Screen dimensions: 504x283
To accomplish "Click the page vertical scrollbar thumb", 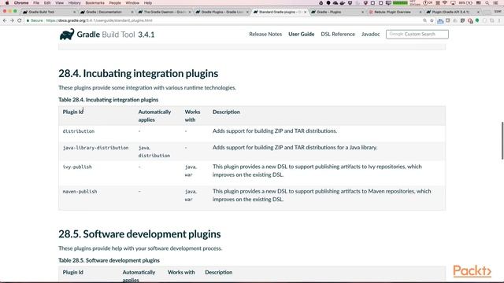I will click(502, 140).
